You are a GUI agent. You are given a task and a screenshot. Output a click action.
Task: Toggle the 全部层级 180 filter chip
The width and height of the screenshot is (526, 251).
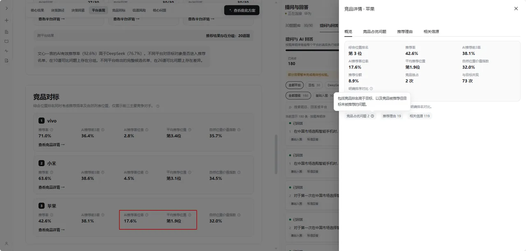tap(298, 96)
